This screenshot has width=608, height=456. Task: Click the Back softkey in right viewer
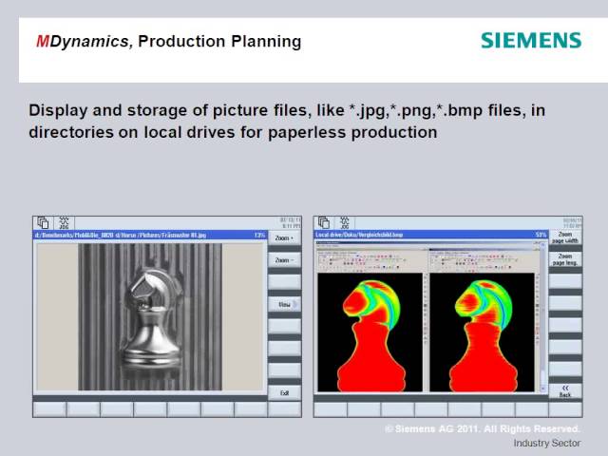pyautogui.click(x=565, y=391)
